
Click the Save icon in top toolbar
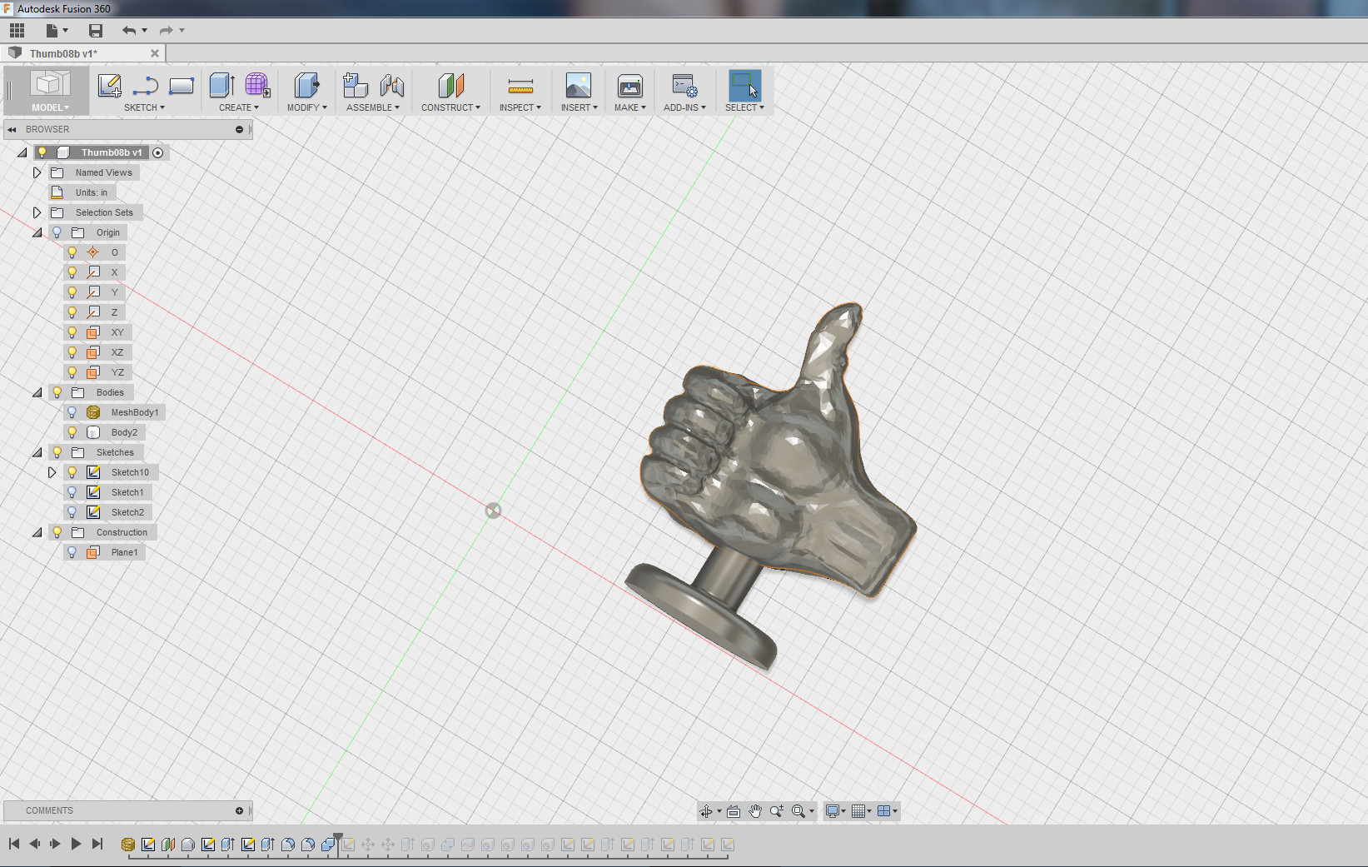pos(96,31)
